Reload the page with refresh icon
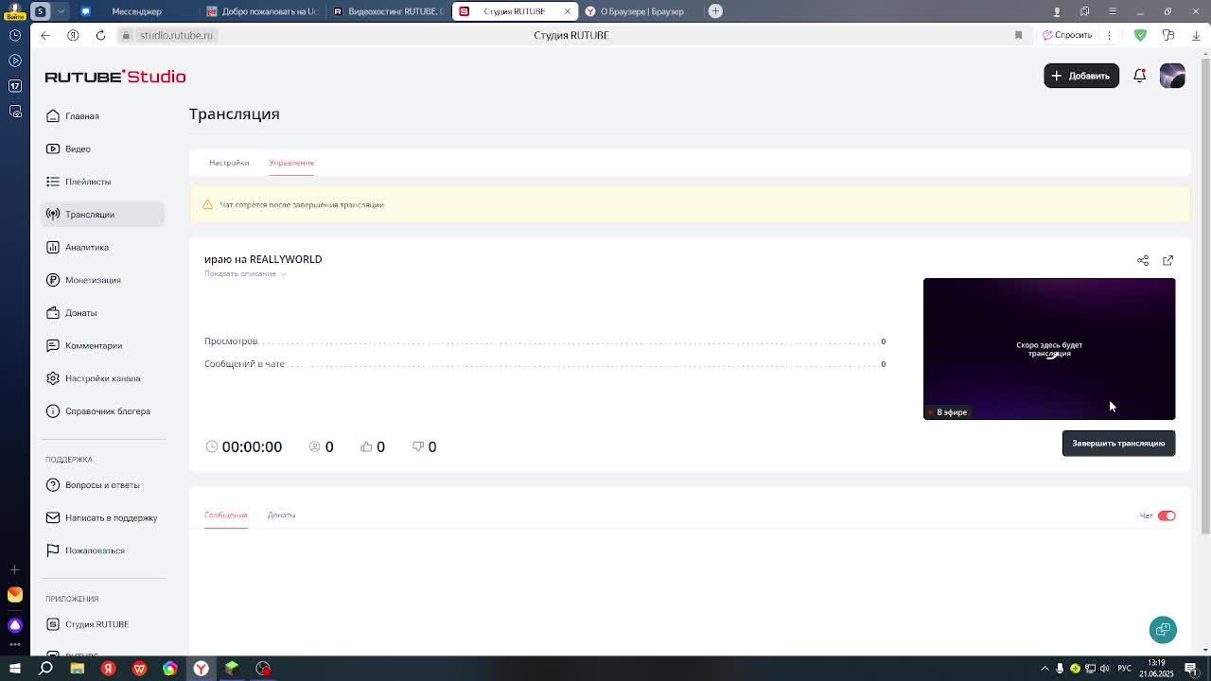This screenshot has width=1211, height=681. [100, 35]
